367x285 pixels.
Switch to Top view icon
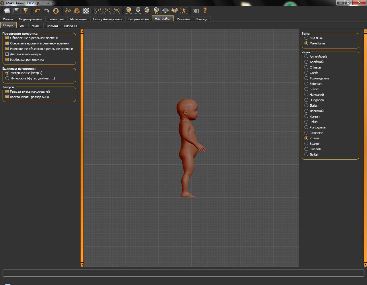[x=165, y=11]
